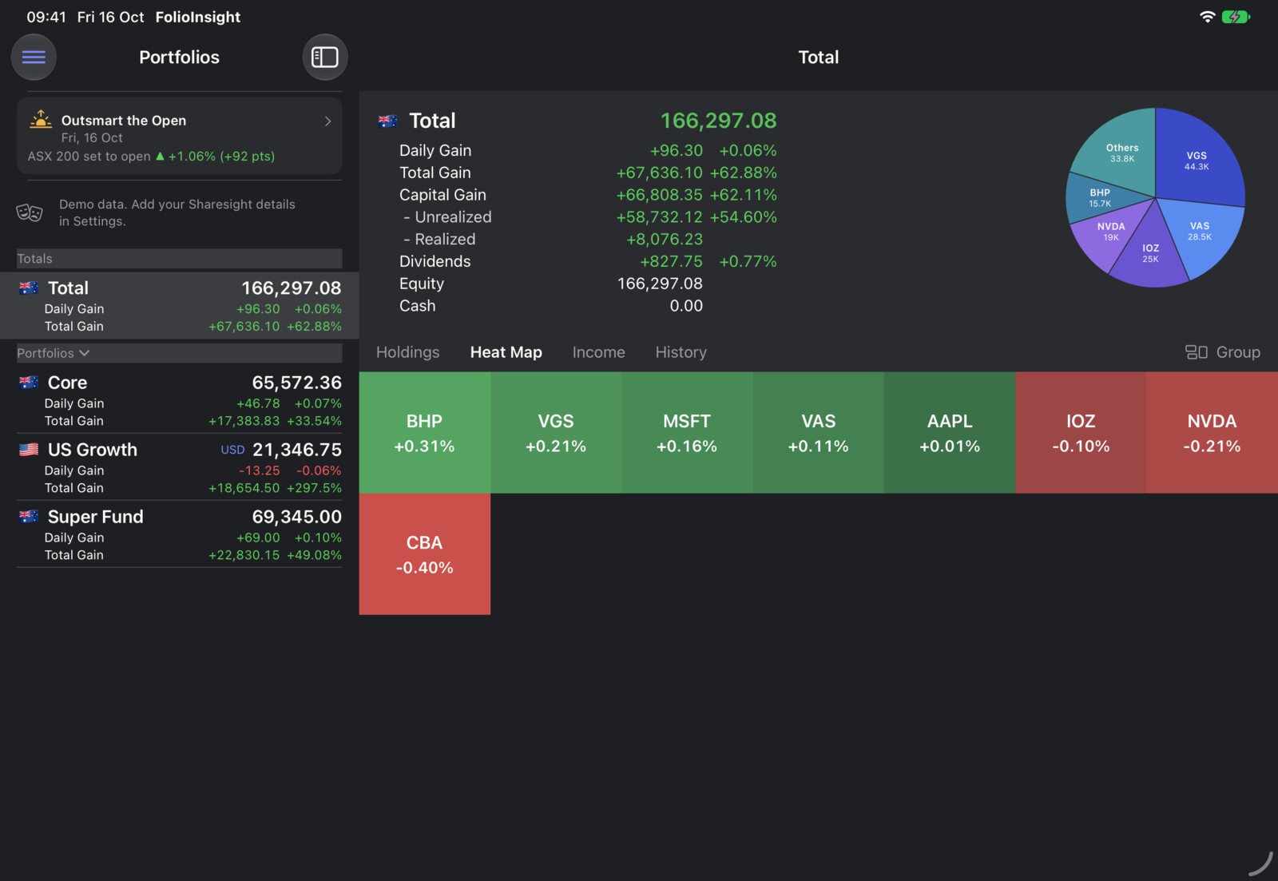Image resolution: width=1278 pixels, height=881 pixels.
Task: Click the flag next to Total heading in summary
Action: pos(388,121)
